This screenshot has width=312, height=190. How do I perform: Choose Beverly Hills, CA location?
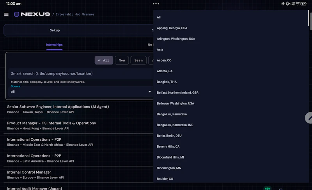point(231,146)
